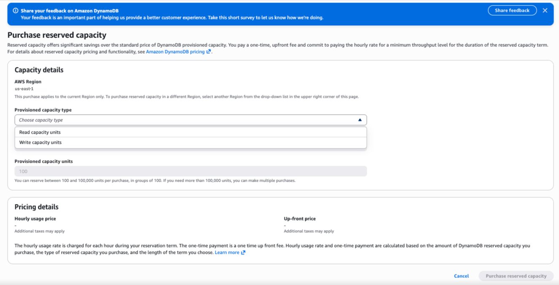Viewport: 559px width, 285px height.
Task: Click the Provisioned capacity type label
Action: 43,110
